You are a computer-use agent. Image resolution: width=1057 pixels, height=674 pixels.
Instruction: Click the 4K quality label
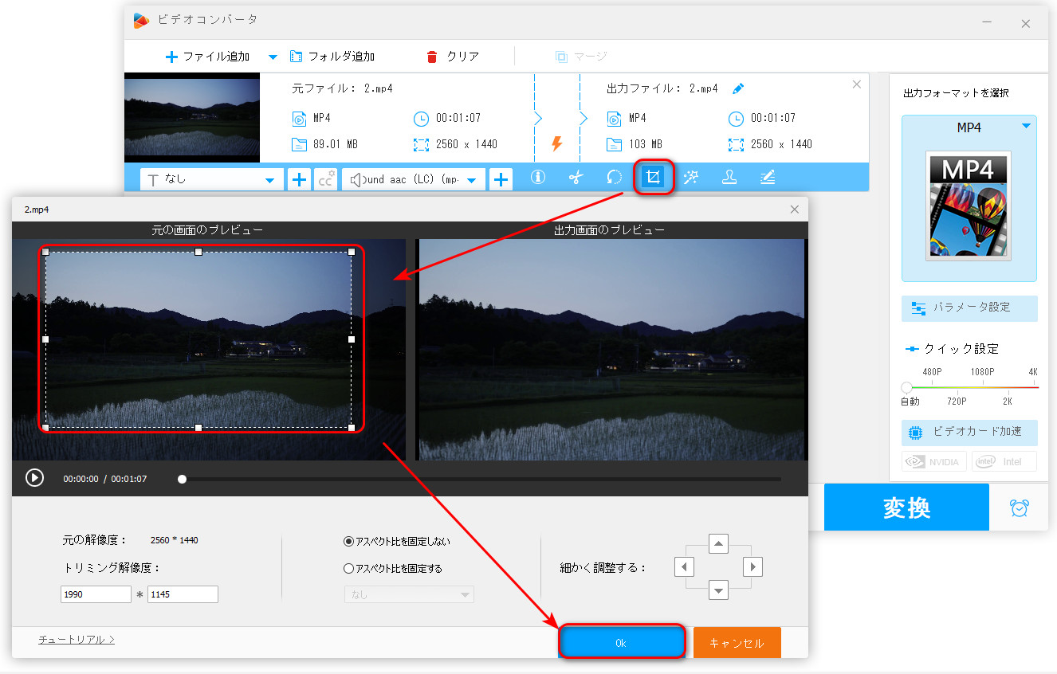(x=1033, y=372)
